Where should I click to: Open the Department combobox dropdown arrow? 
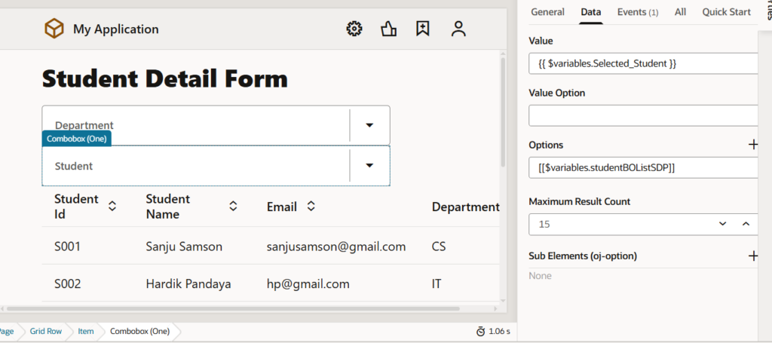[369, 125]
